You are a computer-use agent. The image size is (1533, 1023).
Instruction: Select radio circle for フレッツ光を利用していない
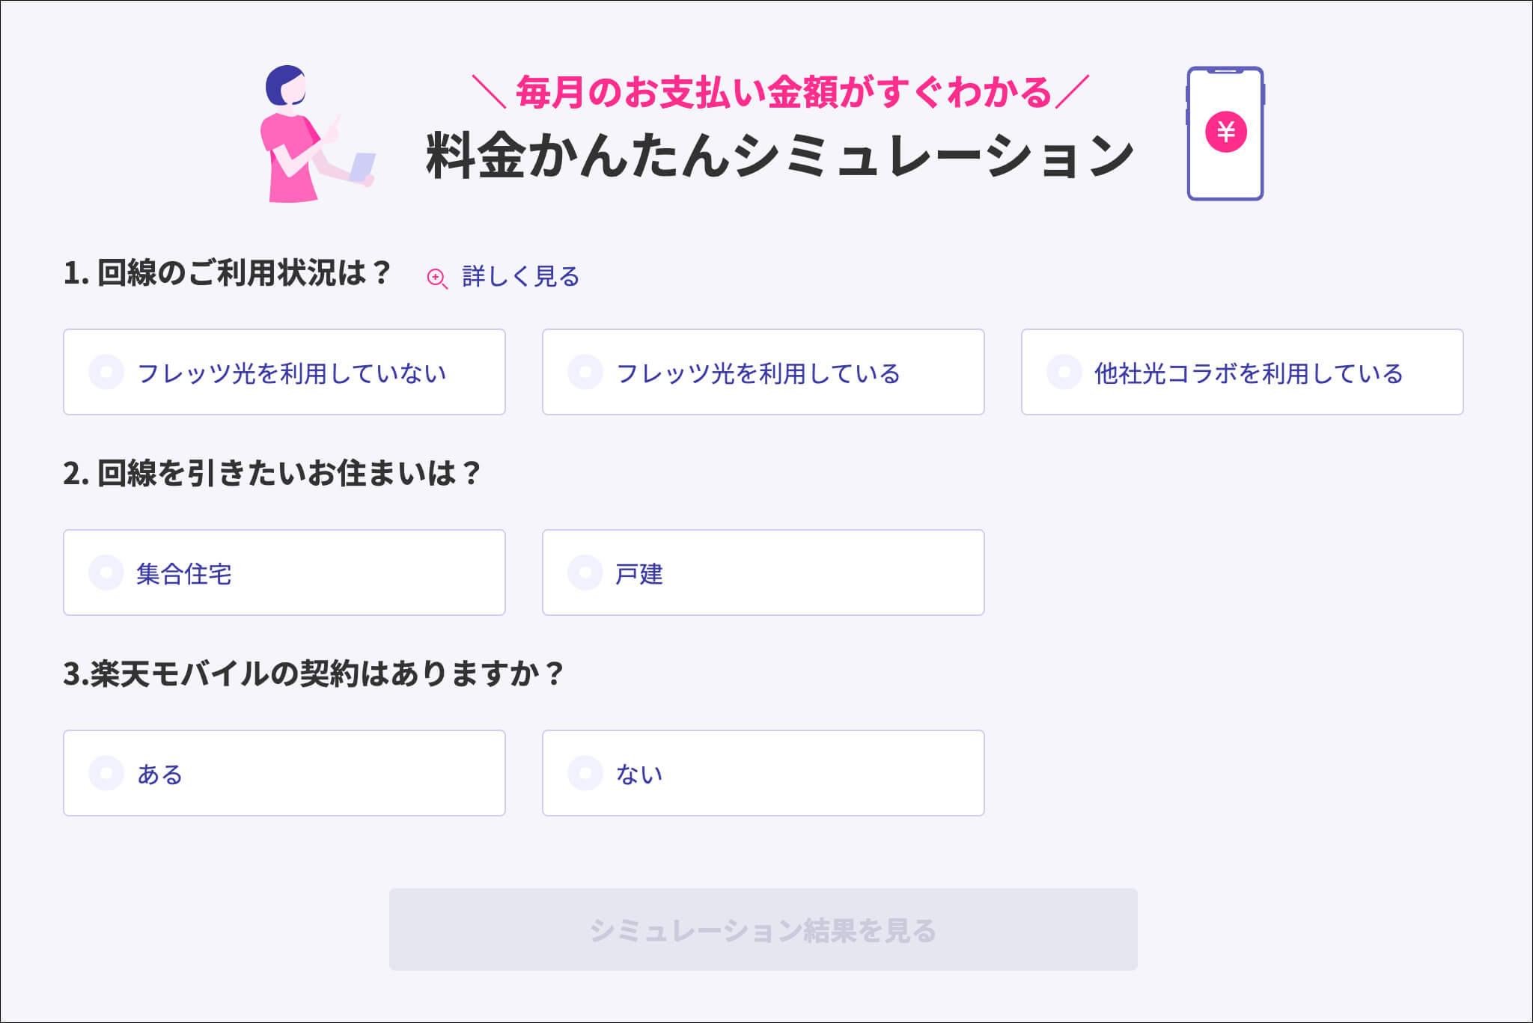106,372
